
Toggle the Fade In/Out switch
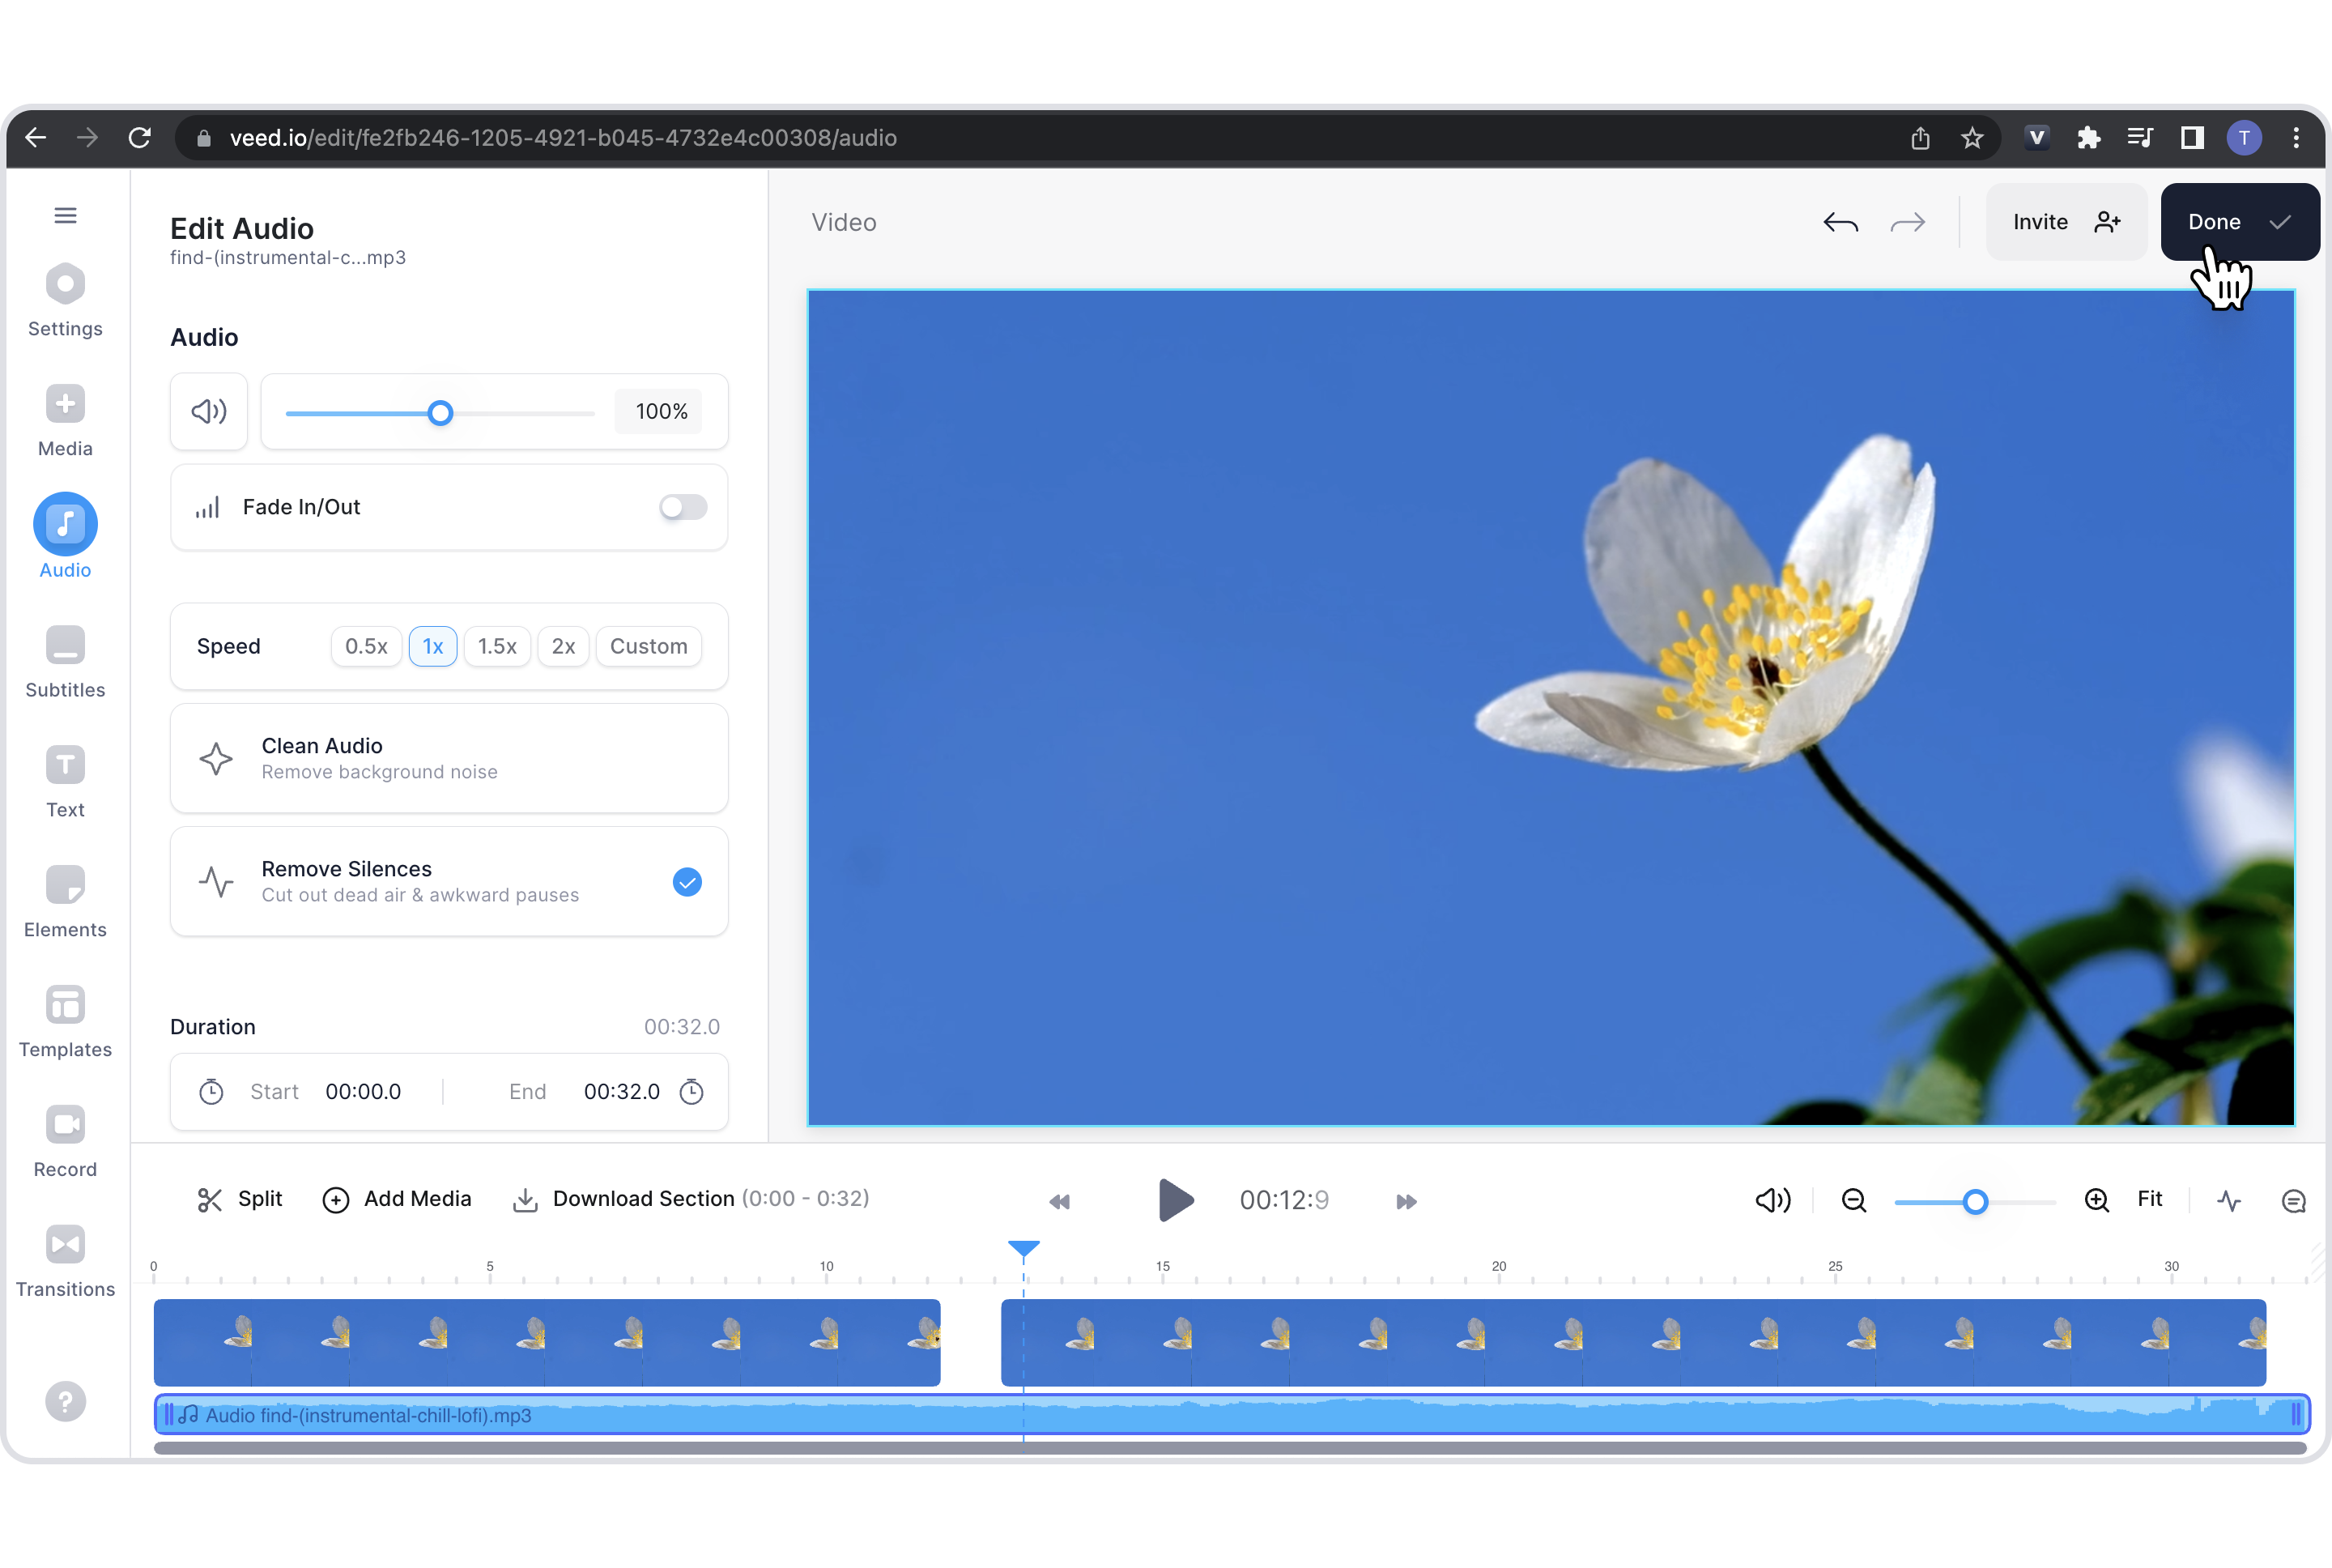[683, 505]
